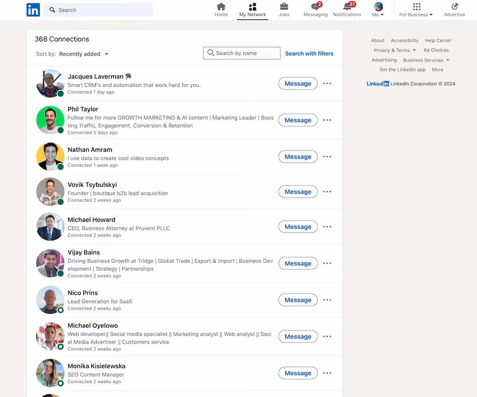
Task: Open more options for Phil Taylor
Action: pyautogui.click(x=327, y=120)
